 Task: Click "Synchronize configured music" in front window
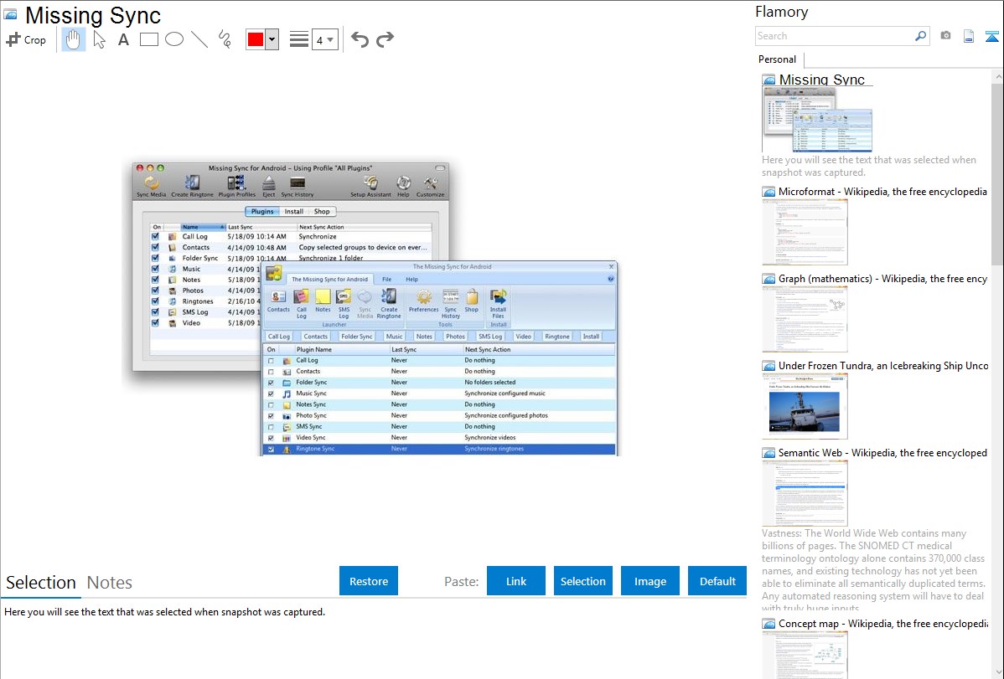coord(505,394)
